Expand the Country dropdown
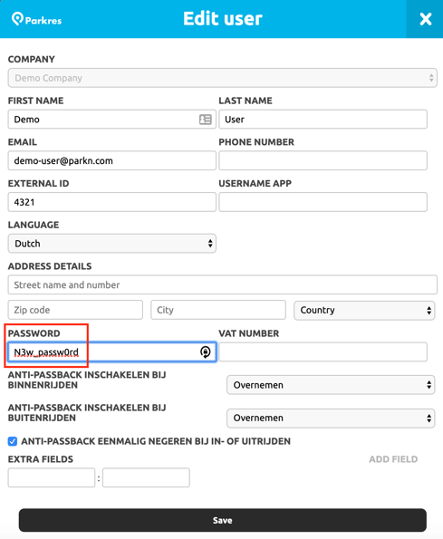Image resolution: width=443 pixels, height=539 pixels. pos(364,311)
